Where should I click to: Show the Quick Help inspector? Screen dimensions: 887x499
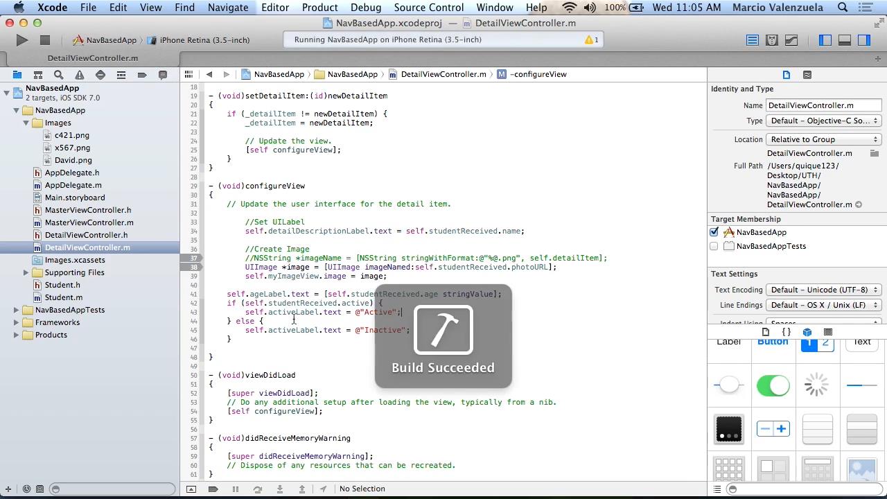(807, 74)
